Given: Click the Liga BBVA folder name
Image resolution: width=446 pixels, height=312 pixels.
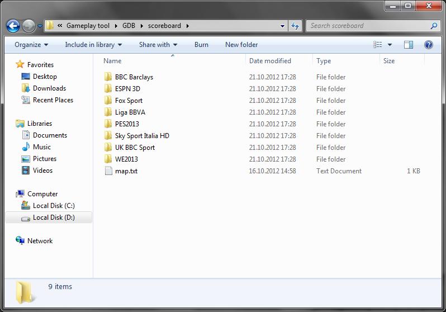Looking at the screenshot, I should [130, 112].
